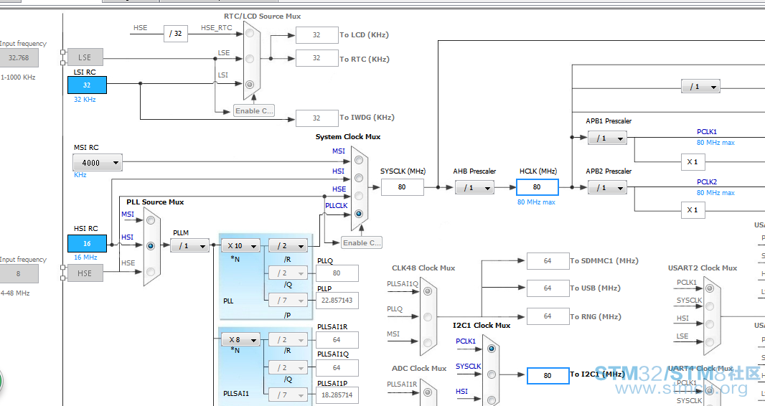Select PLLSAI1Q in CLK48 Clock Mux

(428, 291)
